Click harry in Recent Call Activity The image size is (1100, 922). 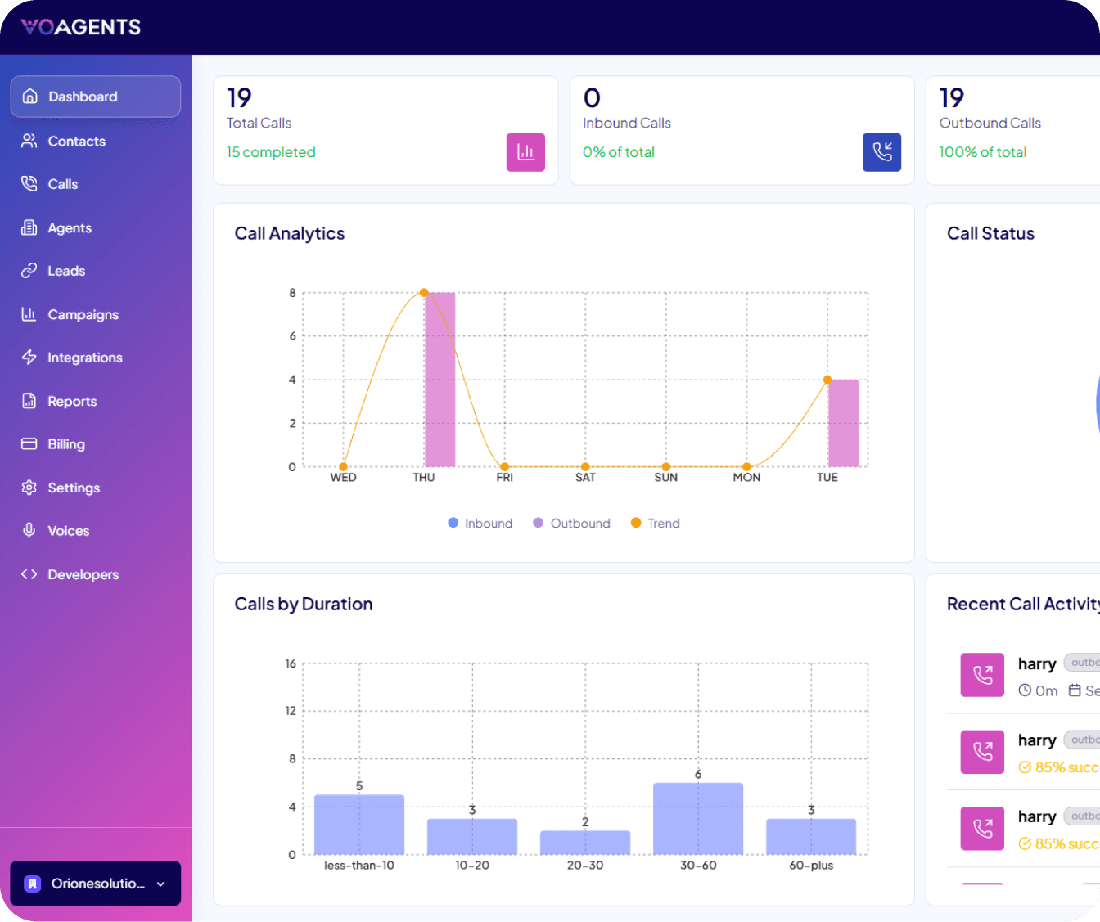(x=1036, y=663)
